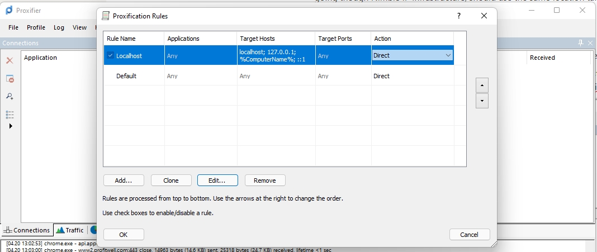Remove the selected rule with Remove button
Image resolution: width=597 pixels, height=252 pixels.
pyautogui.click(x=265, y=180)
